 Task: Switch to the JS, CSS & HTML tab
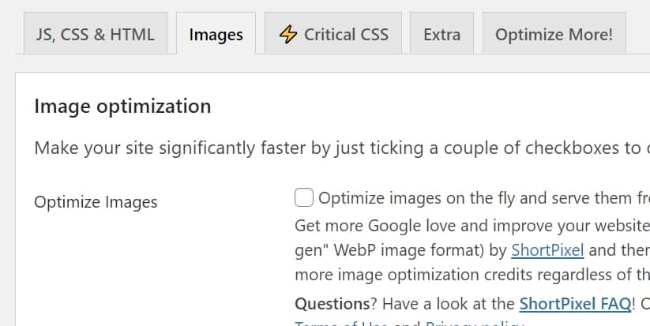point(95,35)
